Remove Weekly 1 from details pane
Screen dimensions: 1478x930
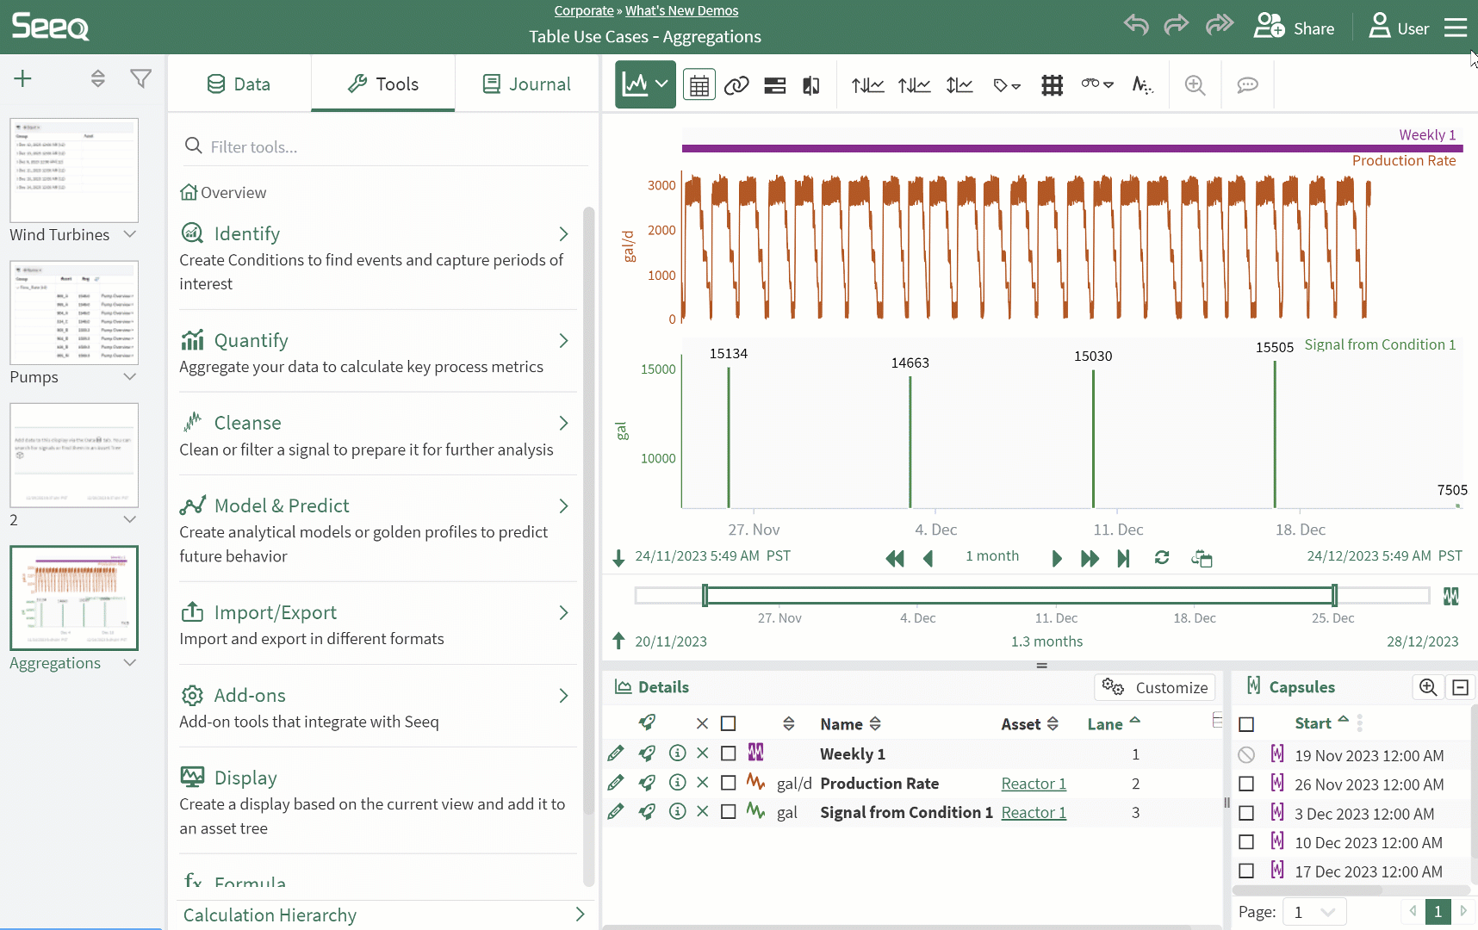tap(703, 753)
